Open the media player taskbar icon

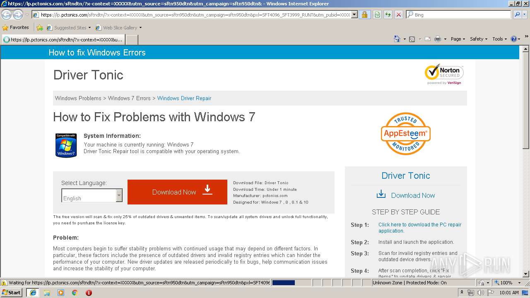pos(61,293)
